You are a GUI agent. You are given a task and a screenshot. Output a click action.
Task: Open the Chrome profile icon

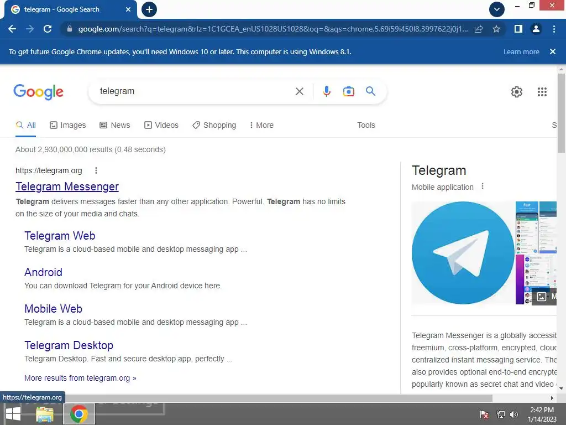(x=536, y=29)
